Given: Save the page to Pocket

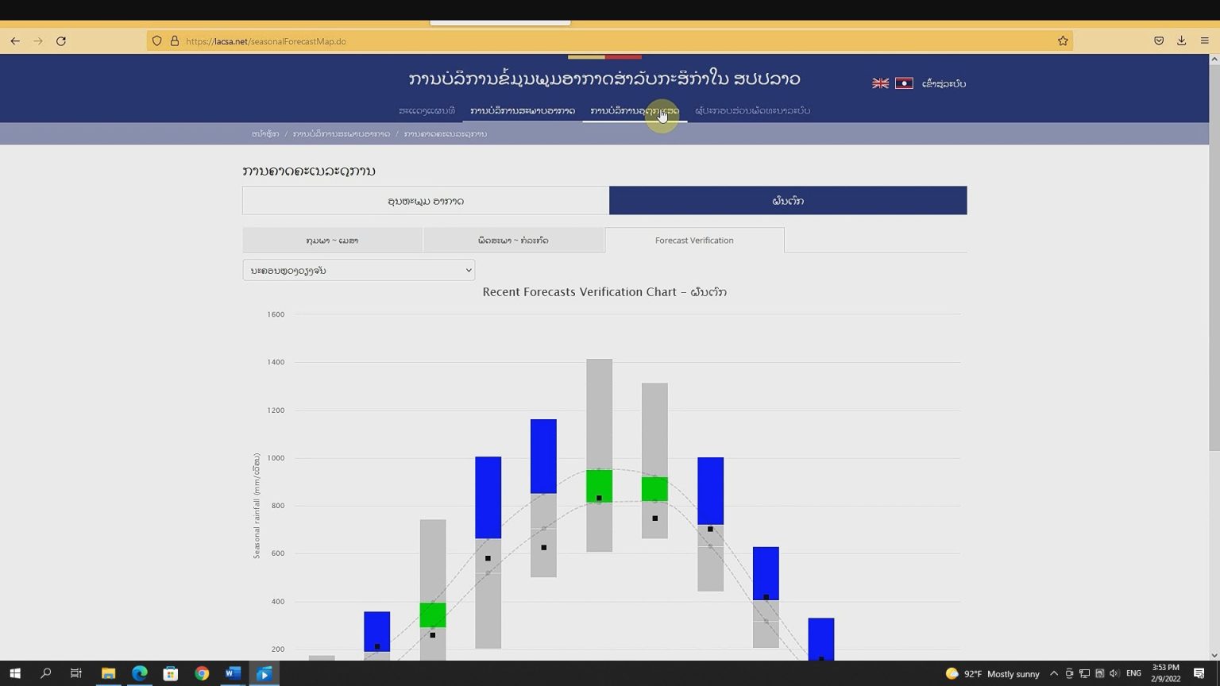Looking at the screenshot, I should coord(1159,41).
